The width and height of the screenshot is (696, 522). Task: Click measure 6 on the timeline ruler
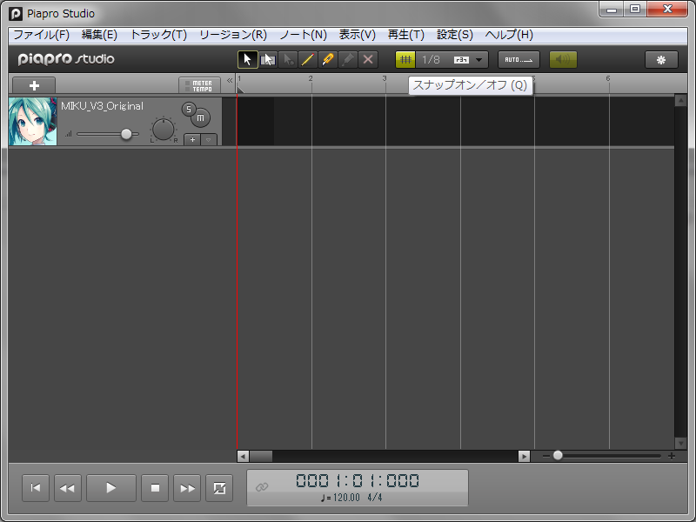(608, 78)
